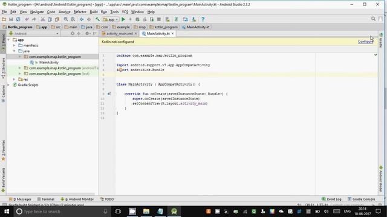
Task: Click the example breadcrumb folder
Action: (121, 27)
